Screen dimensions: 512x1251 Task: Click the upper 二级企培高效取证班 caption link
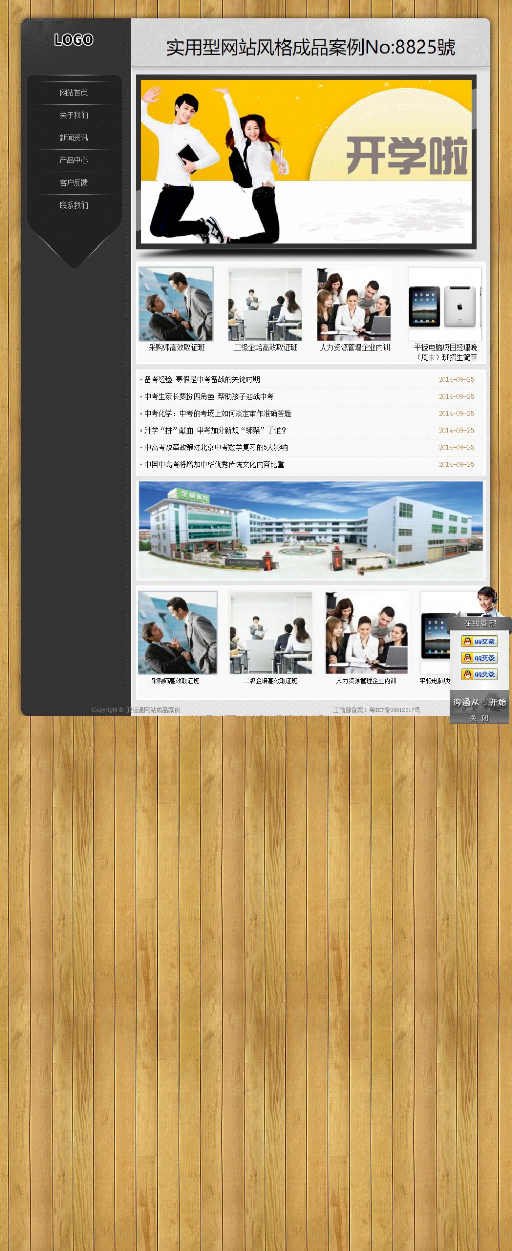click(x=266, y=347)
